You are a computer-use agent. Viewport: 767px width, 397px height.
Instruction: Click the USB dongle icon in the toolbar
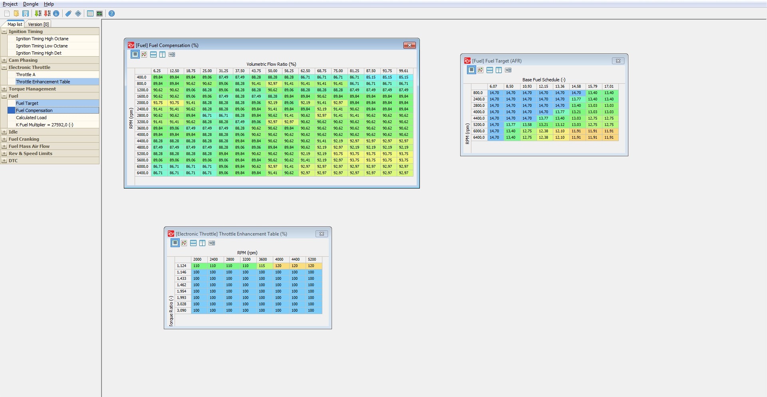click(x=68, y=14)
